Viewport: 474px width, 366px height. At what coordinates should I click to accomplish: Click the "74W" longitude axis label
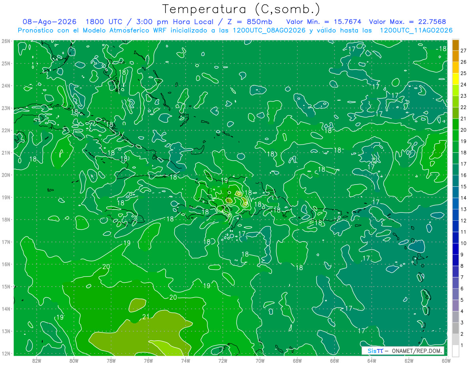(x=186, y=360)
